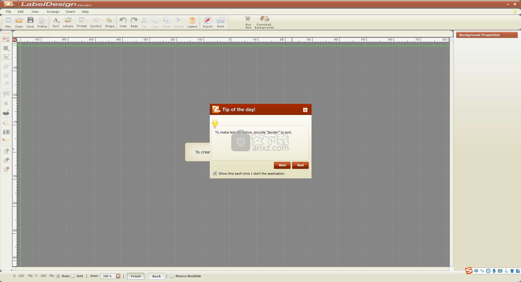
Task: Enable the Grid checkbox
Action: [73, 276]
